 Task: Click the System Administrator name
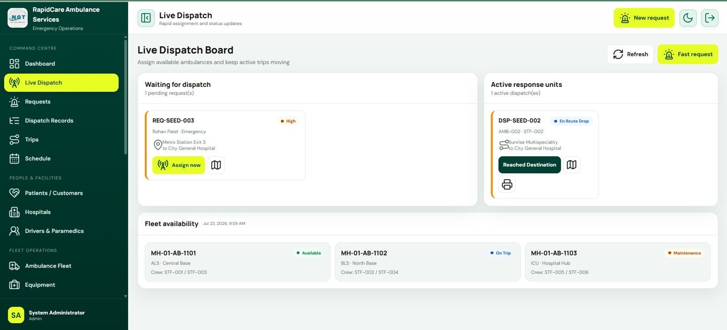click(x=57, y=313)
